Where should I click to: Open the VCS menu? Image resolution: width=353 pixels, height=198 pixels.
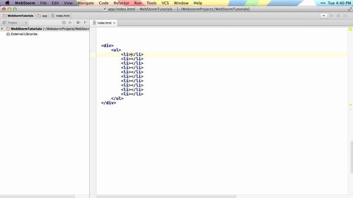point(165,3)
